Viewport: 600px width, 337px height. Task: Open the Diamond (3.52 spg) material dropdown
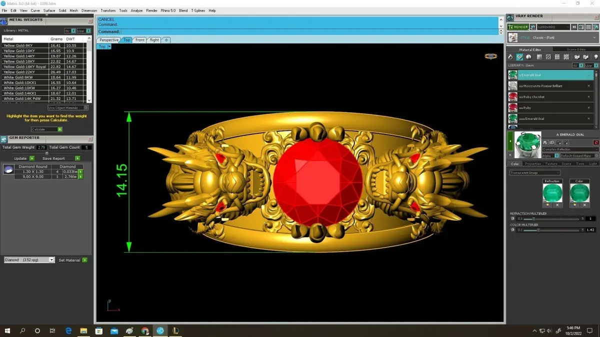tap(29, 260)
